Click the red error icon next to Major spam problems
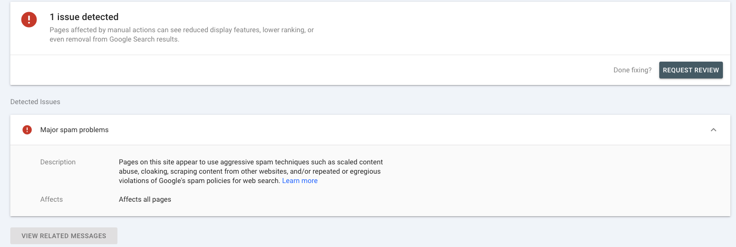This screenshot has height=247, width=736. (27, 130)
